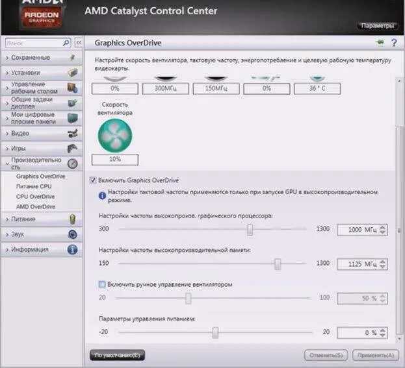Open the Параметры menu
Image resolution: width=405 pixels, height=368 pixels.
tap(377, 26)
